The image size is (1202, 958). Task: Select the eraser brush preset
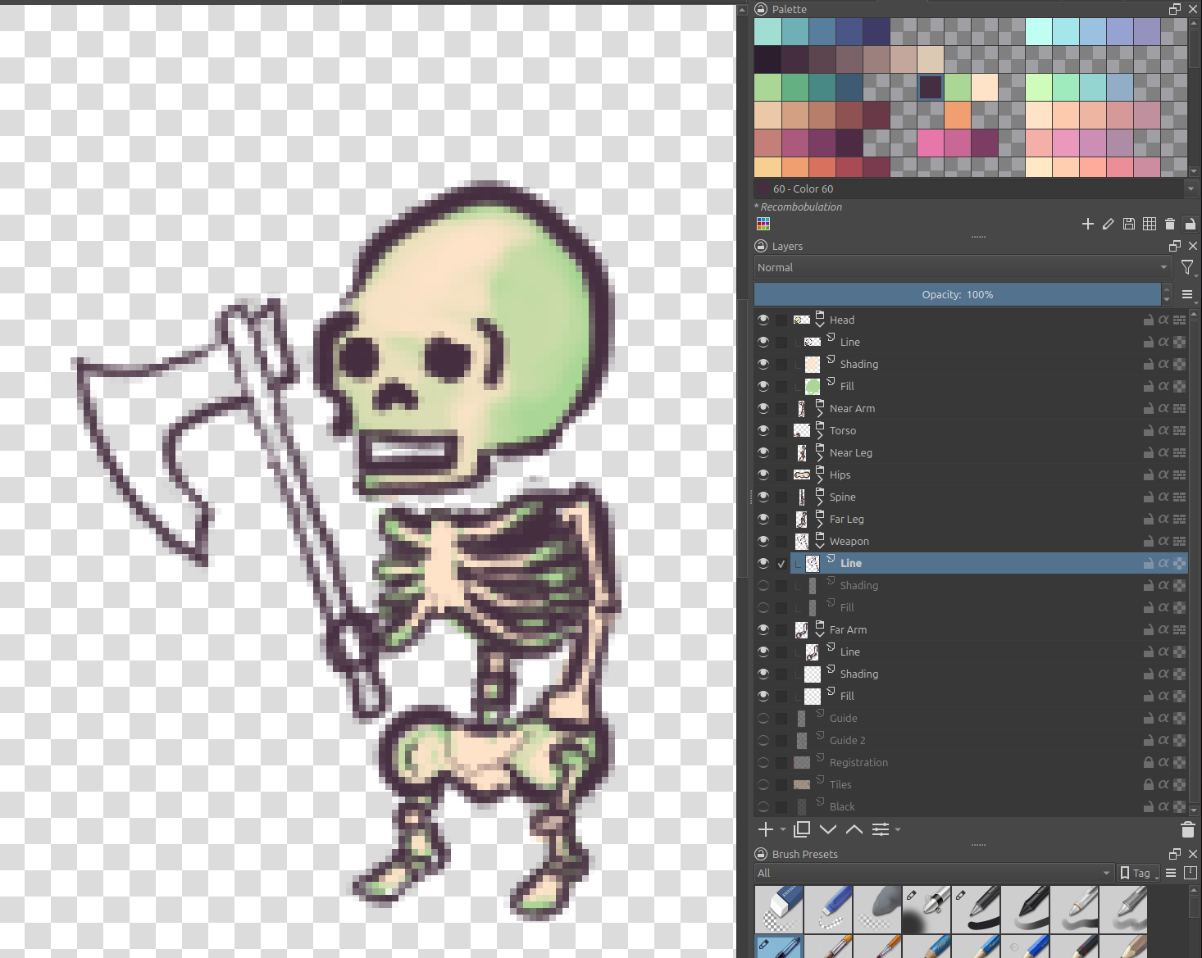[779, 909]
